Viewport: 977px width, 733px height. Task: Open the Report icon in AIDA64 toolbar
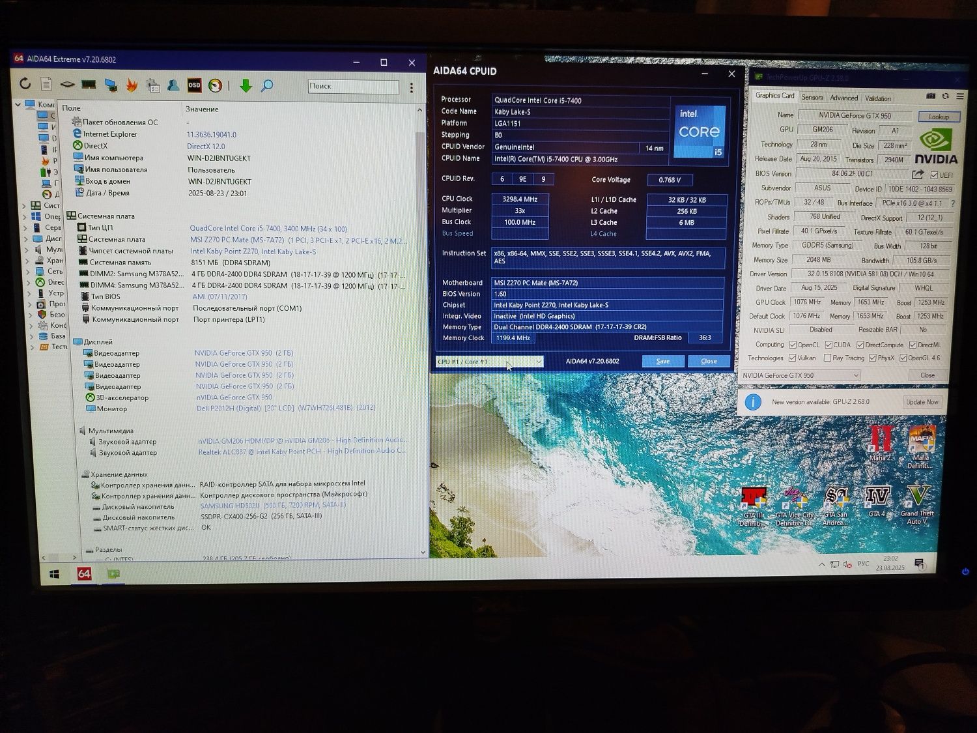[46, 84]
